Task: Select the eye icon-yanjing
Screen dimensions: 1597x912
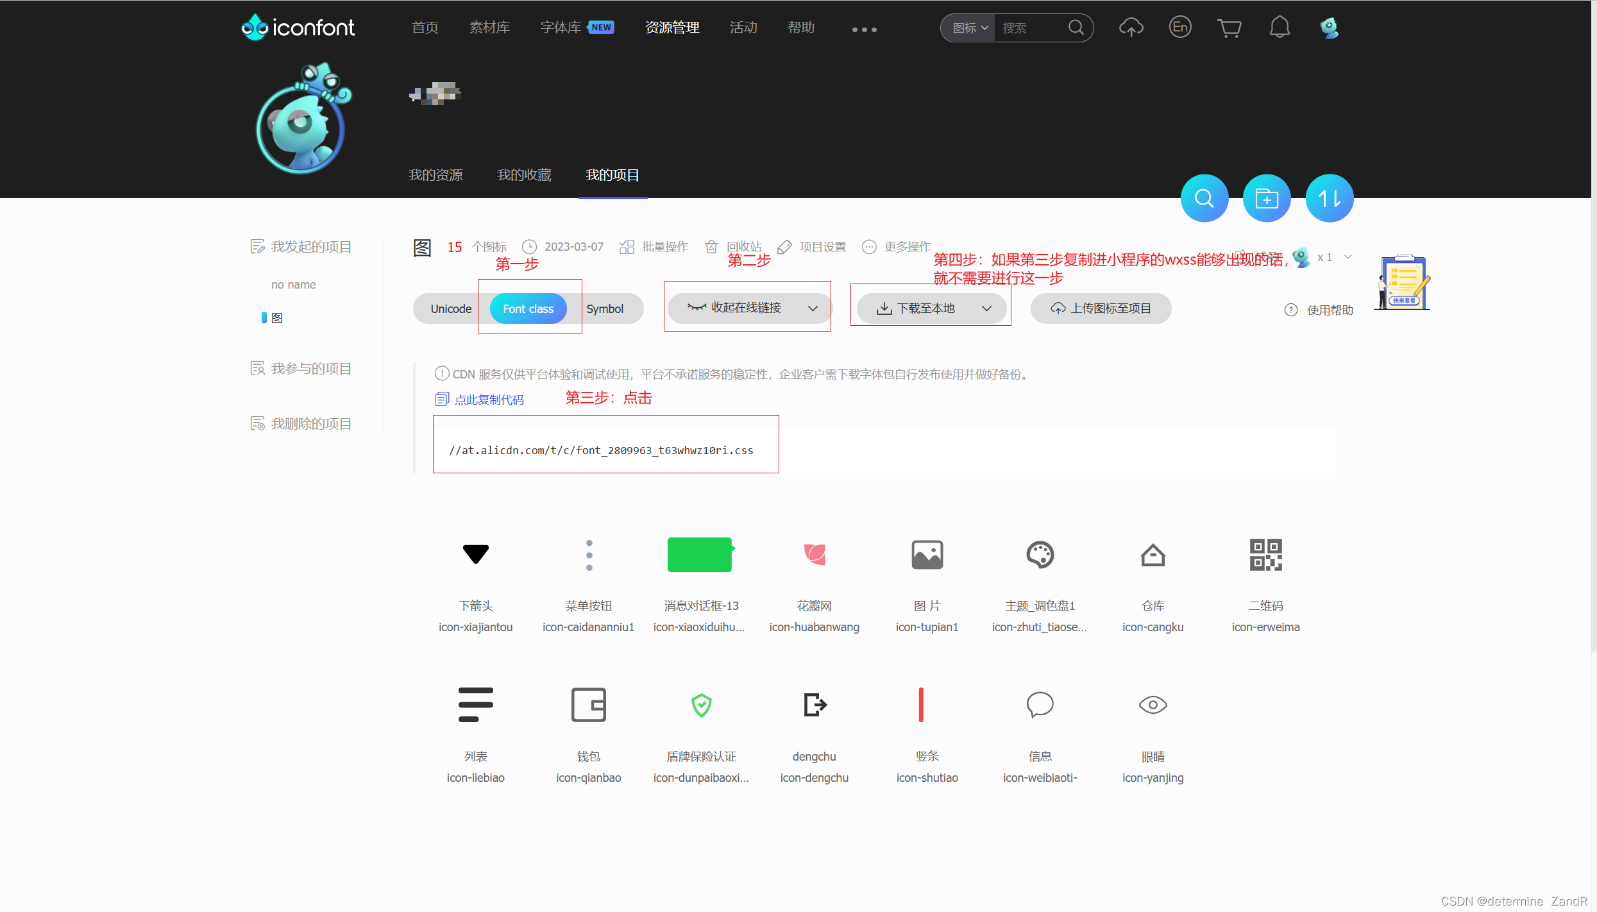Action: 1153,705
